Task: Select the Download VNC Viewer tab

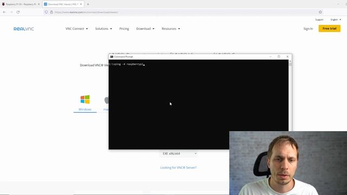Action: coord(63,4)
